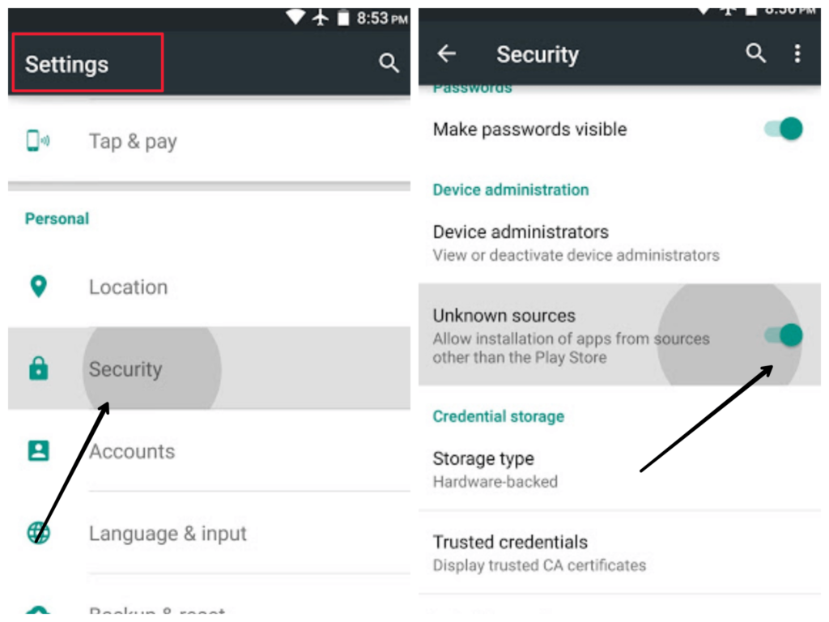Select the Storage type row
Viewport: 829px width, 622px height.
point(619,469)
